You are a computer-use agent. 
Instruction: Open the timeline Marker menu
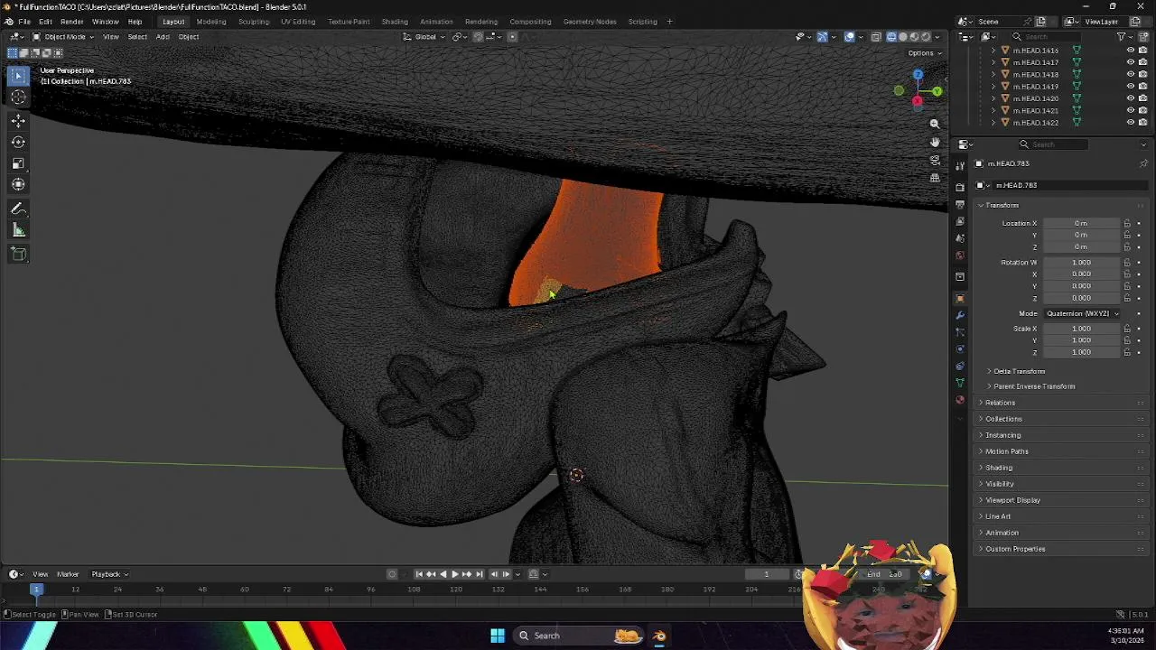68,574
